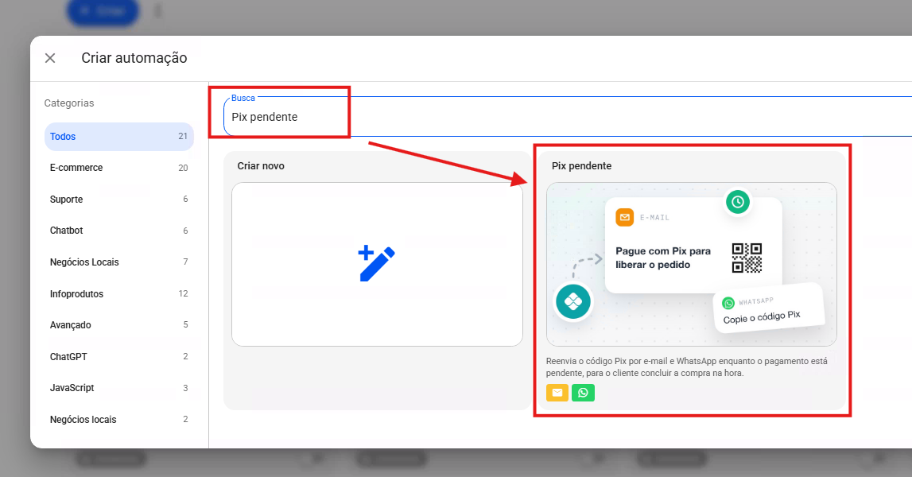Click the green clock icon on Pix preview
Viewport: 912px width, 477px height.
click(x=738, y=202)
